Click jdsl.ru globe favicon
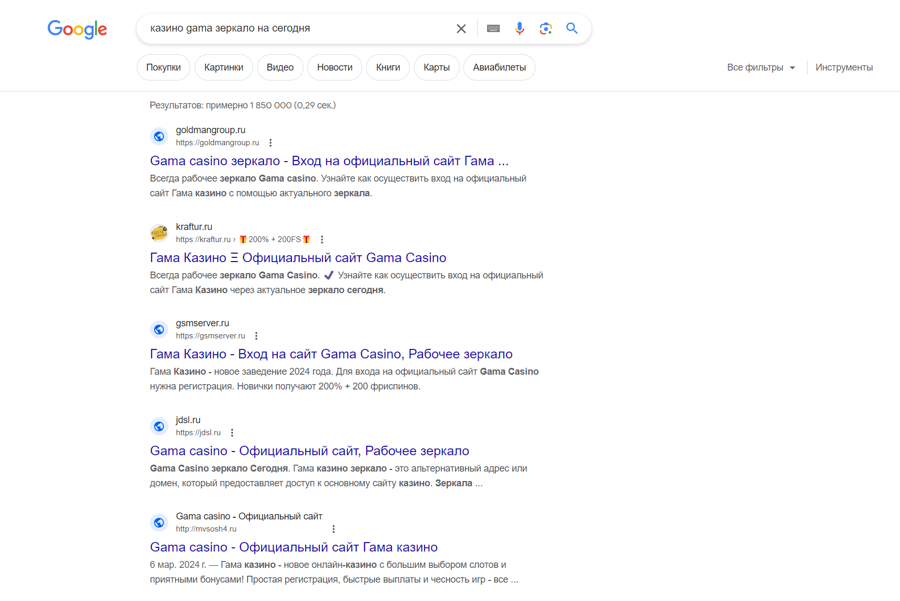 point(159,426)
